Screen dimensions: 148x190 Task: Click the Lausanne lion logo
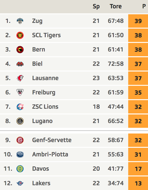click(20, 78)
